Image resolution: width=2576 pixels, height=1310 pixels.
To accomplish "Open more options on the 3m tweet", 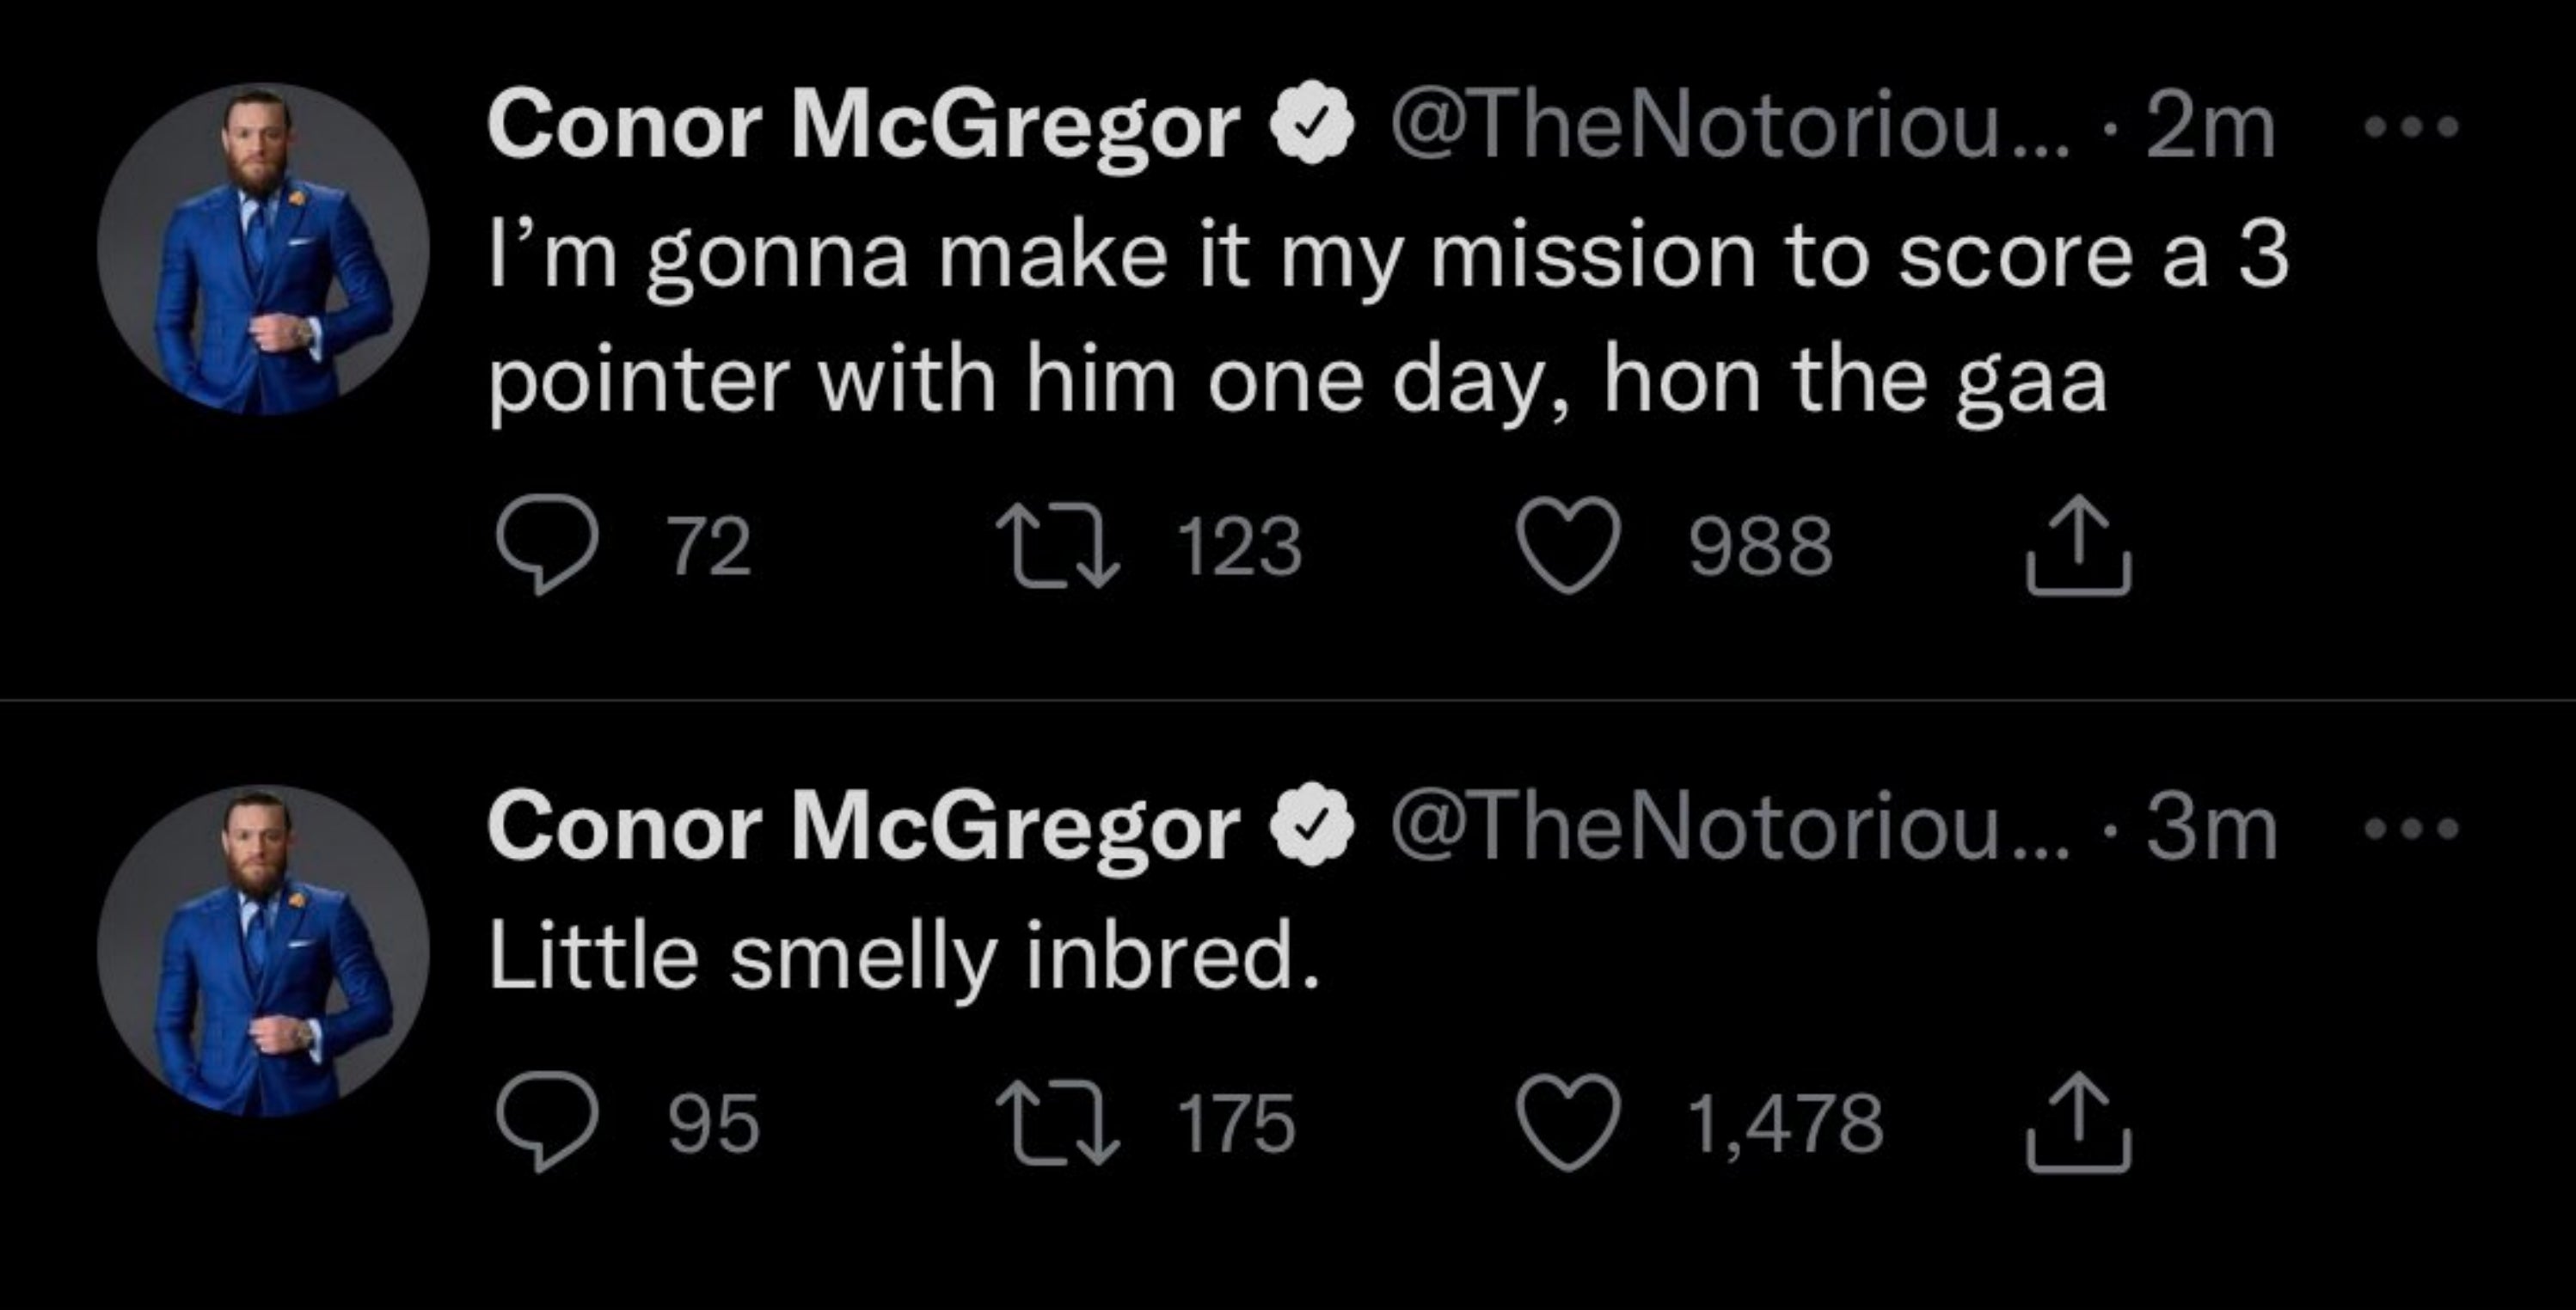I will coord(2411,829).
